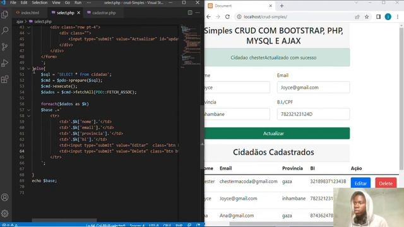404x227 pixels.
Task: Change file encoding UTF-8 in status bar
Action: 154,225
